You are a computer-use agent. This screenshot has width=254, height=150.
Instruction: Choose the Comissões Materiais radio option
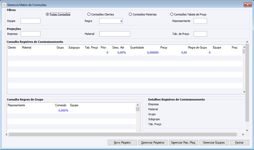click(143, 14)
